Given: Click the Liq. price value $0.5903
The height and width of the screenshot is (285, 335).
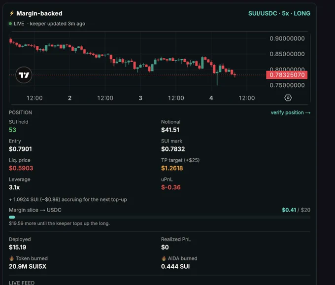Looking at the screenshot, I should (21, 168).
